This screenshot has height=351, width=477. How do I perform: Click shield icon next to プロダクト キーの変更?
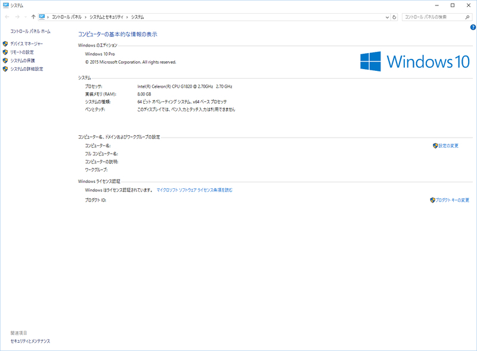pyautogui.click(x=433, y=200)
